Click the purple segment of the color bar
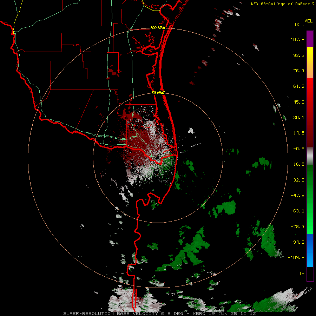 point(310,39)
